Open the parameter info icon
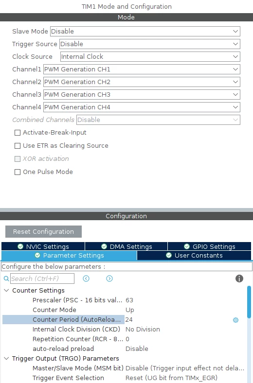The image size is (253, 383). click(239, 279)
